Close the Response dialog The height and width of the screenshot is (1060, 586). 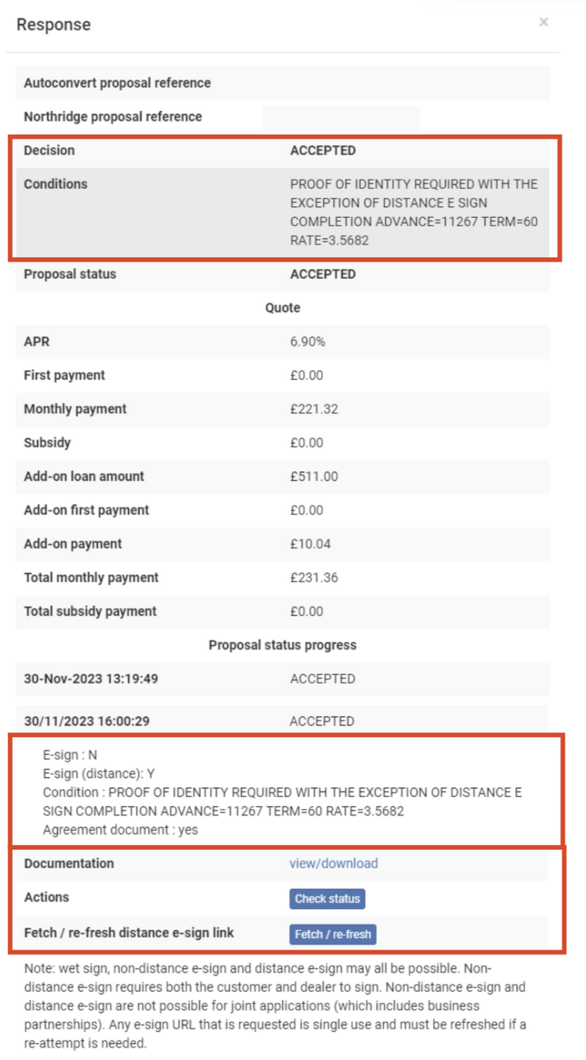[545, 22]
